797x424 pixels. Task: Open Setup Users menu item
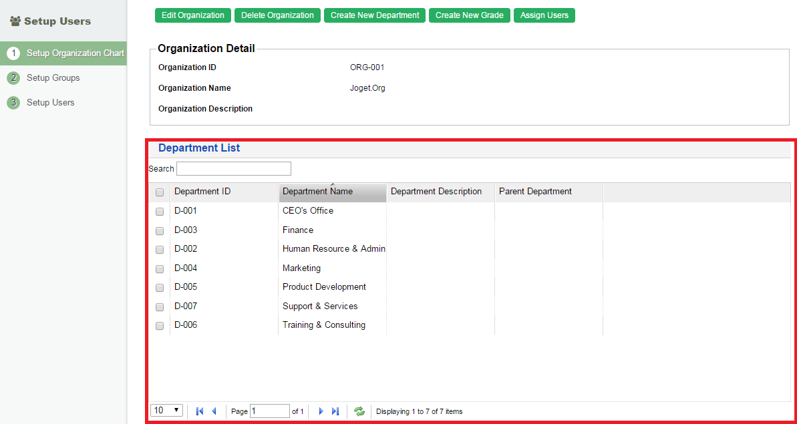coord(50,103)
